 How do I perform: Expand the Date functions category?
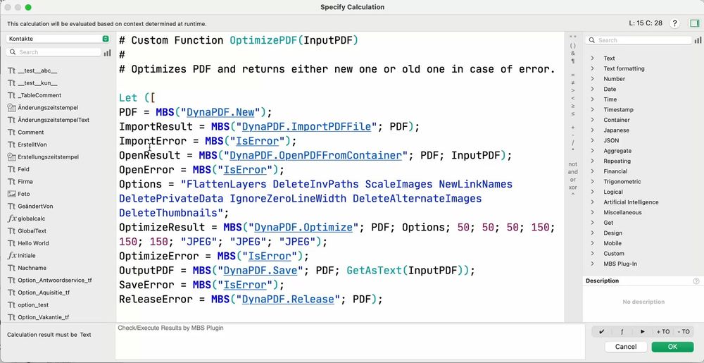(x=593, y=89)
